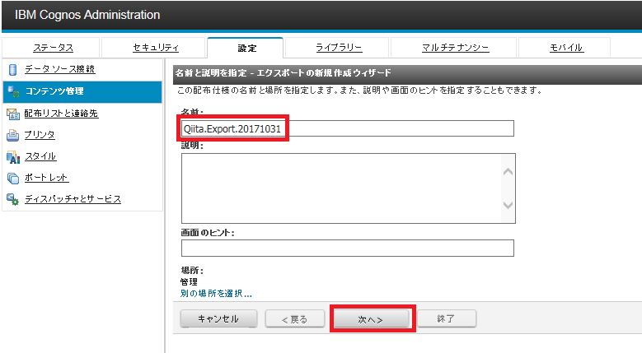Click the 画面のヒント input field
This screenshot has width=642, height=353.
click(348, 248)
